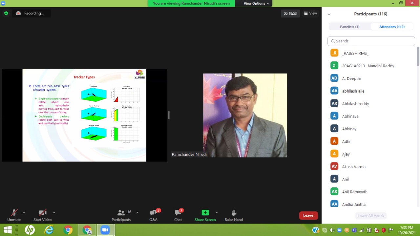Click the battery power tray icon
Viewport: 420px width, 236px height.
click(x=369, y=230)
